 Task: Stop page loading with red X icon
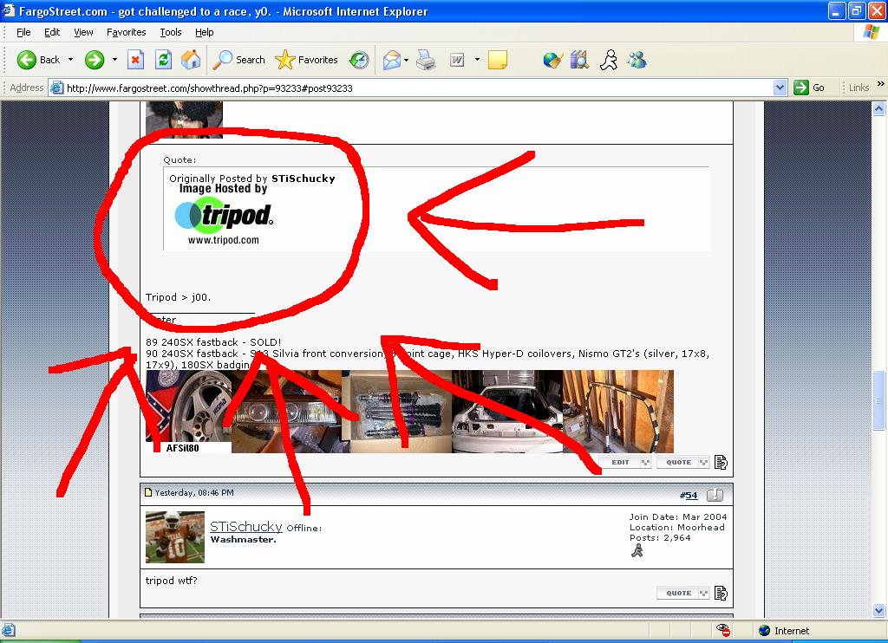click(135, 60)
